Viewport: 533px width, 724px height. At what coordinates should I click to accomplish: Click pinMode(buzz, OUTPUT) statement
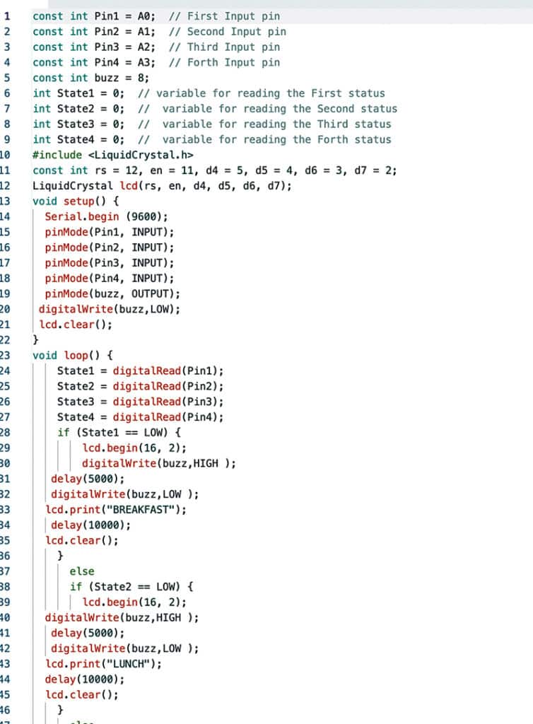point(112,294)
